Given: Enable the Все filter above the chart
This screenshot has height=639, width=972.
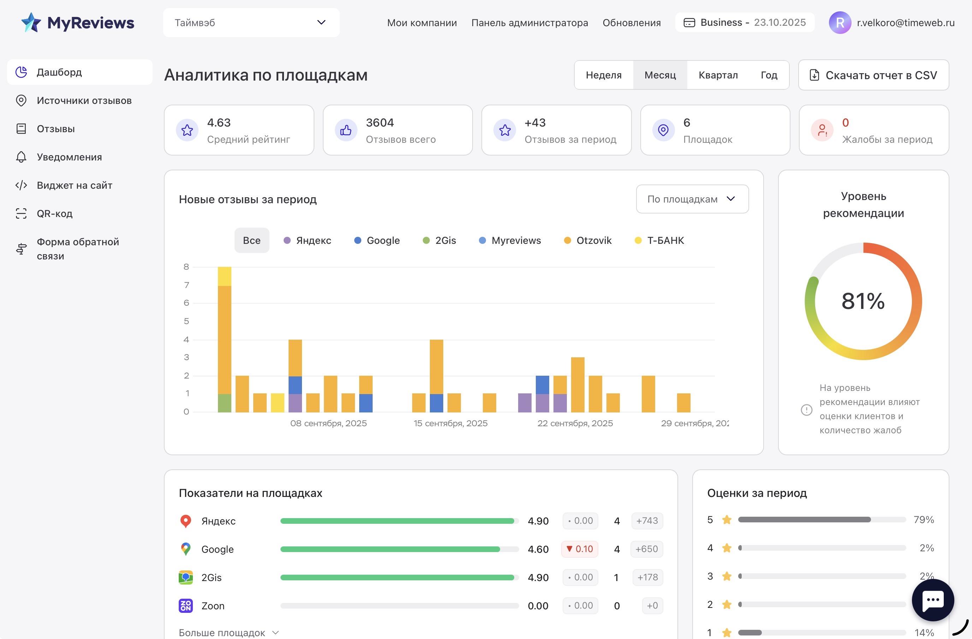Looking at the screenshot, I should [251, 240].
